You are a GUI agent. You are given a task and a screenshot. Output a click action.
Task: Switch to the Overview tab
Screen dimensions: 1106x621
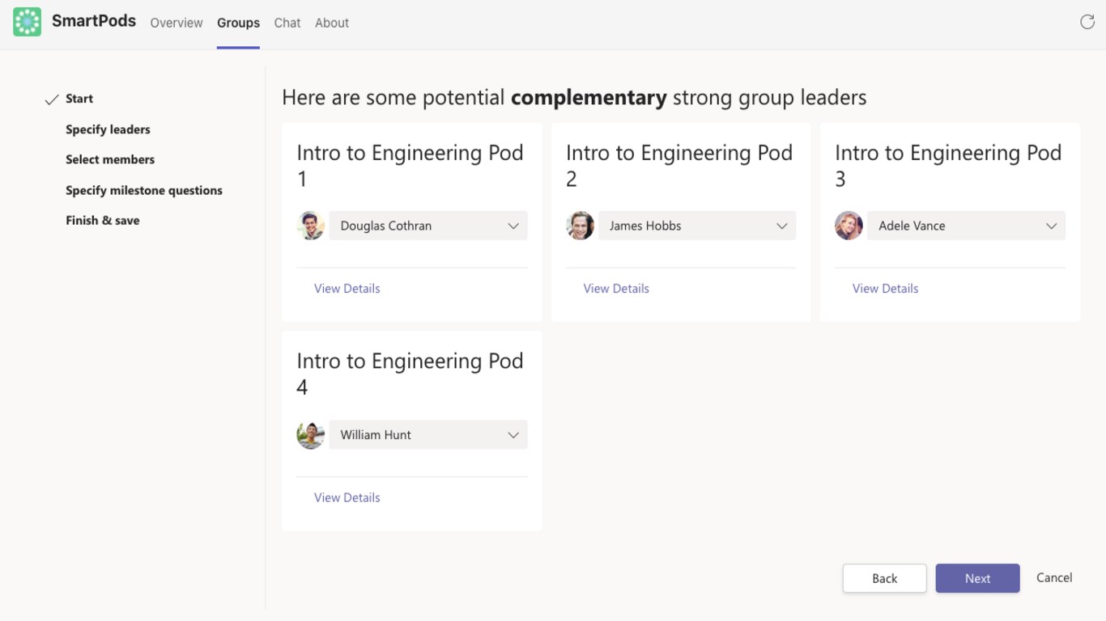coord(177,23)
